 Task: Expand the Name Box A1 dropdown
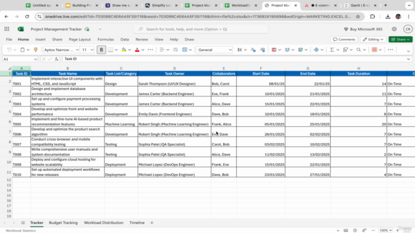36,59
